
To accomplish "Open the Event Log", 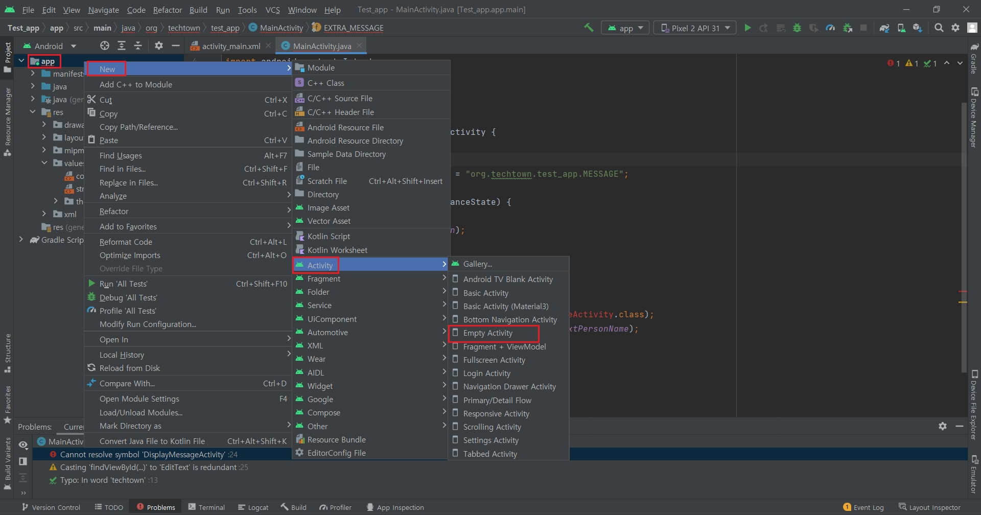I will pos(863,507).
